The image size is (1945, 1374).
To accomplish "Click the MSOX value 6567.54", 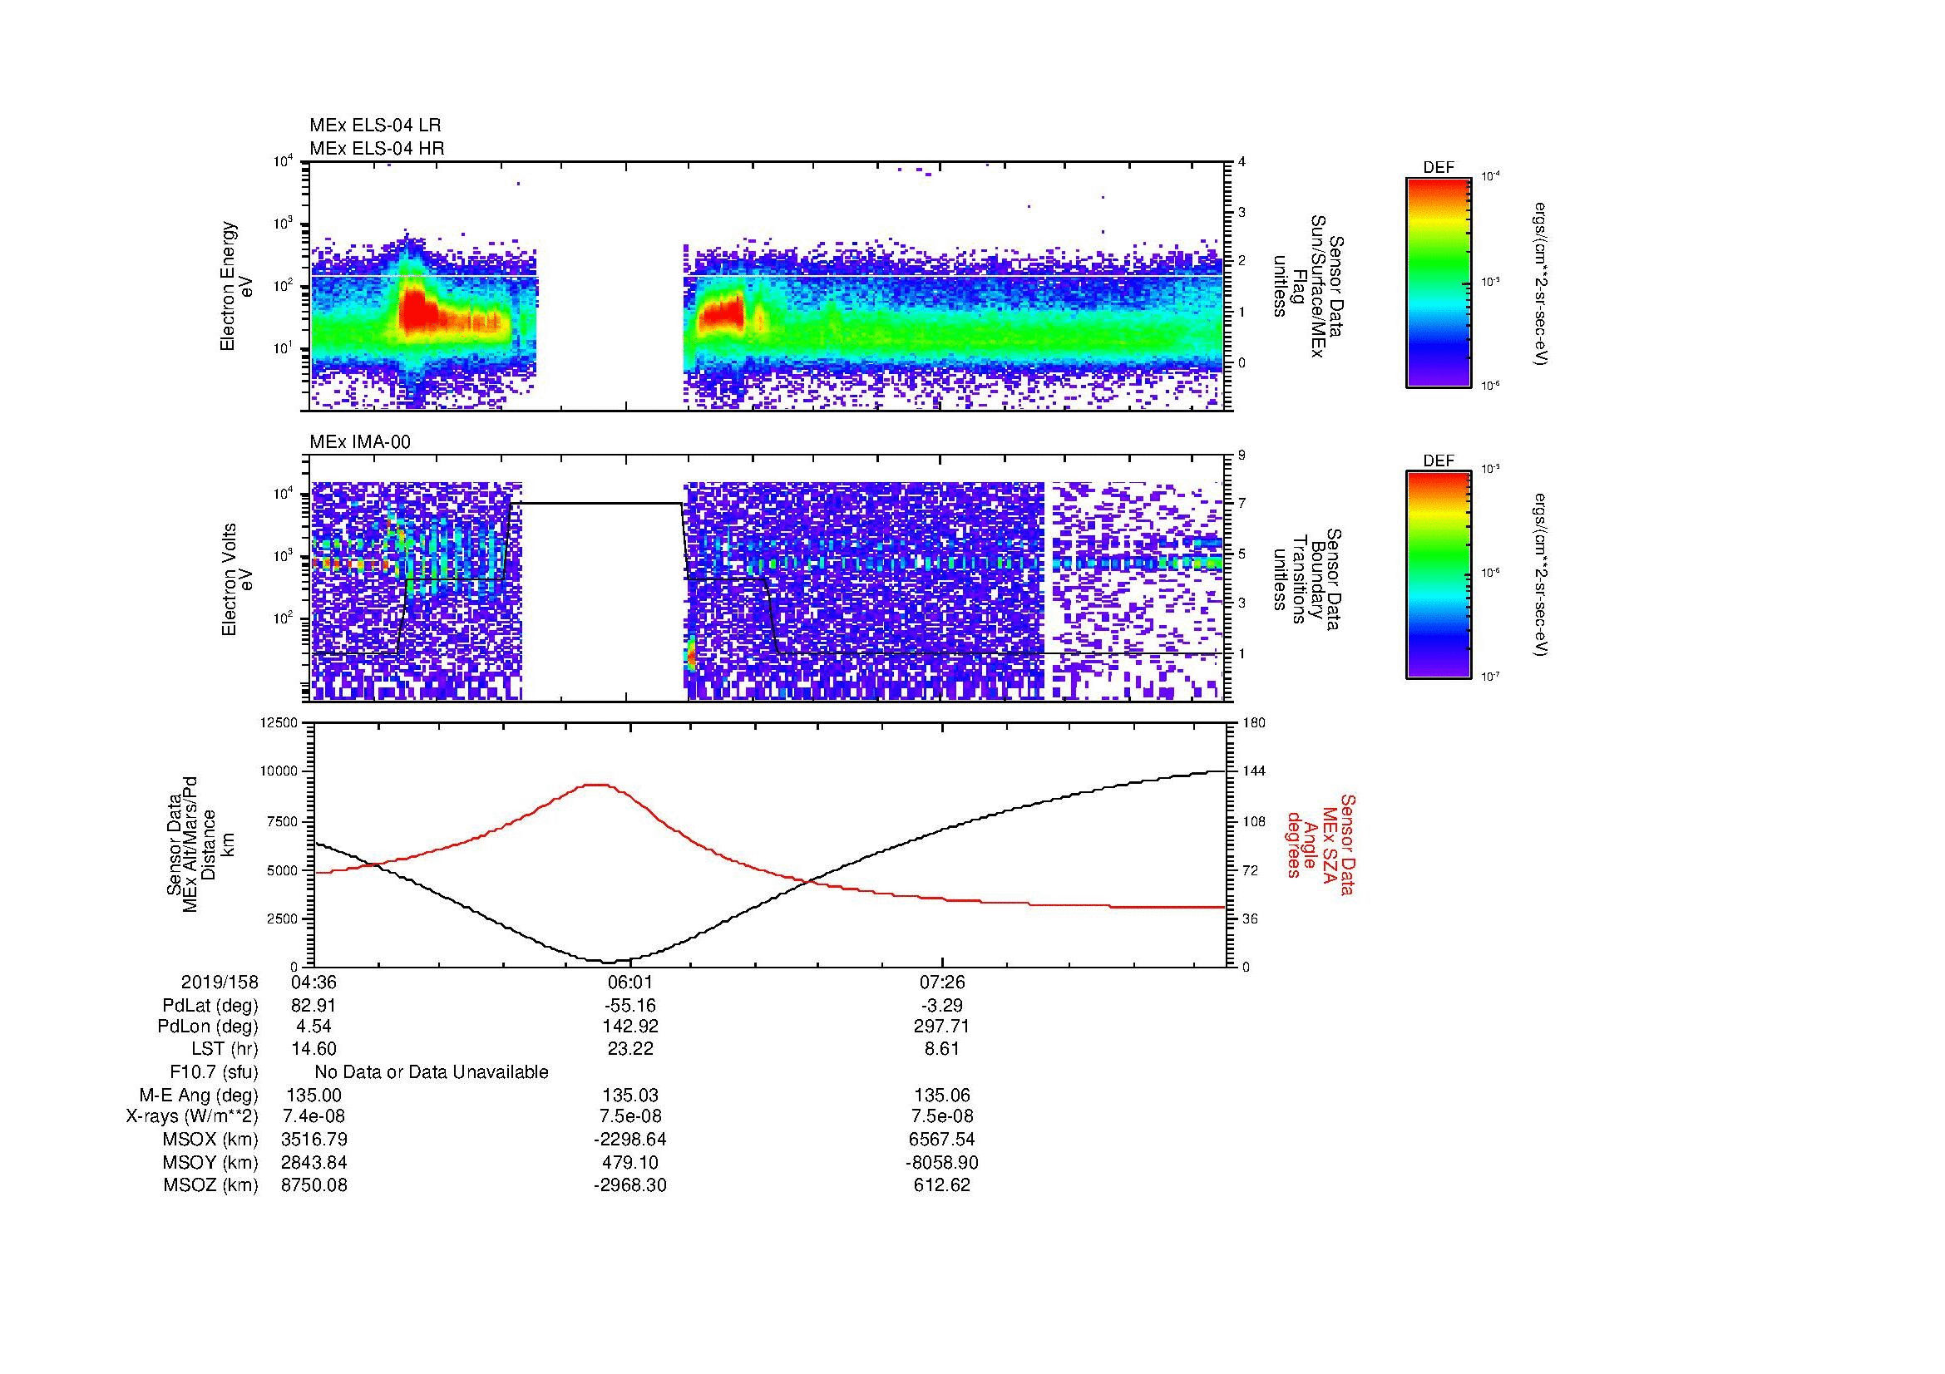I will (x=942, y=1140).
